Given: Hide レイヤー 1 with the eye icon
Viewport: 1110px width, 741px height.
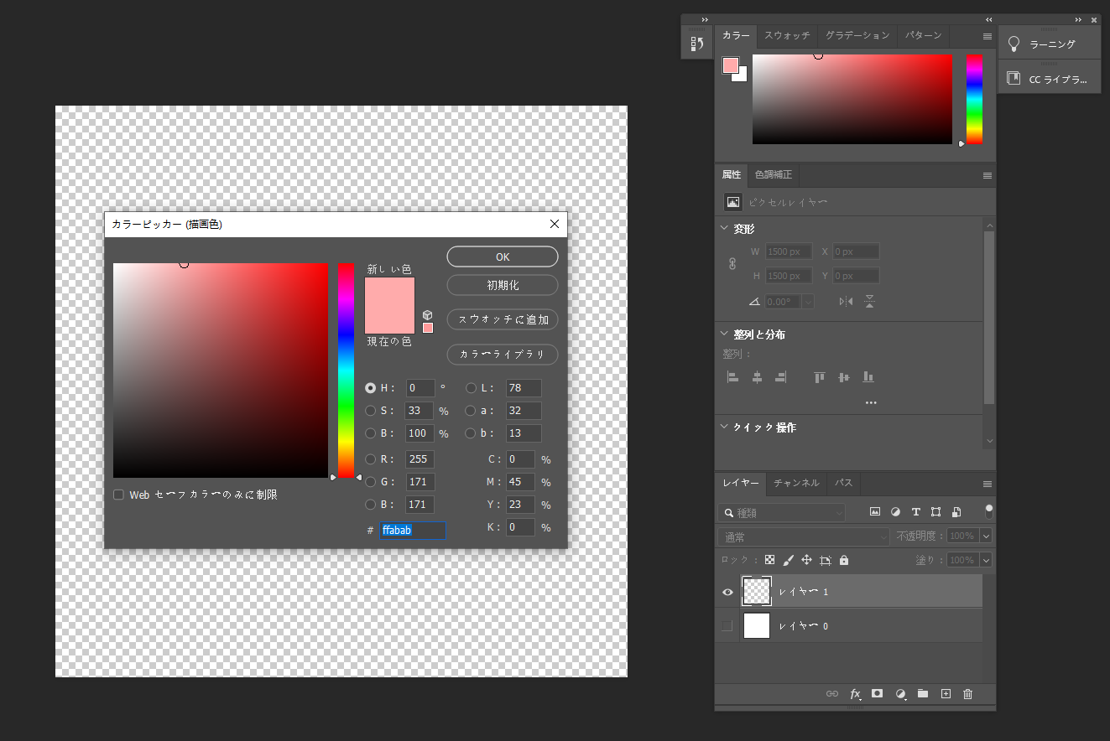Looking at the screenshot, I should [x=727, y=592].
